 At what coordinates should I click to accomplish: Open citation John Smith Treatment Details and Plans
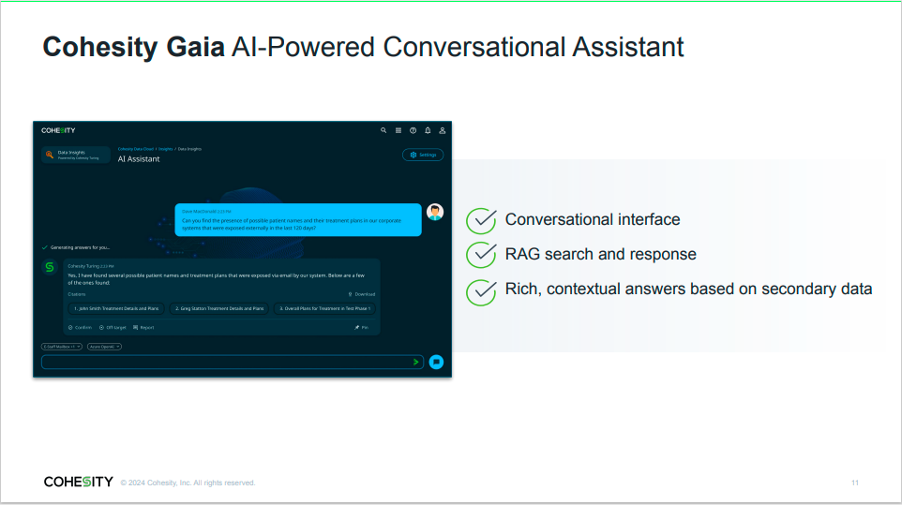click(116, 308)
